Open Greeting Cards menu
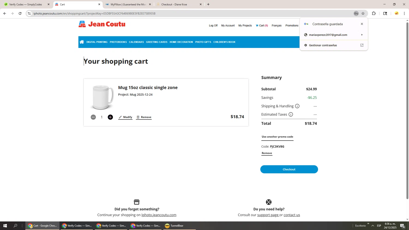Image resolution: width=409 pixels, height=230 pixels. pyautogui.click(x=157, y=42)
